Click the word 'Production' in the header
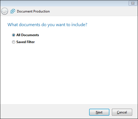138x119 pixels. (41, 11)
